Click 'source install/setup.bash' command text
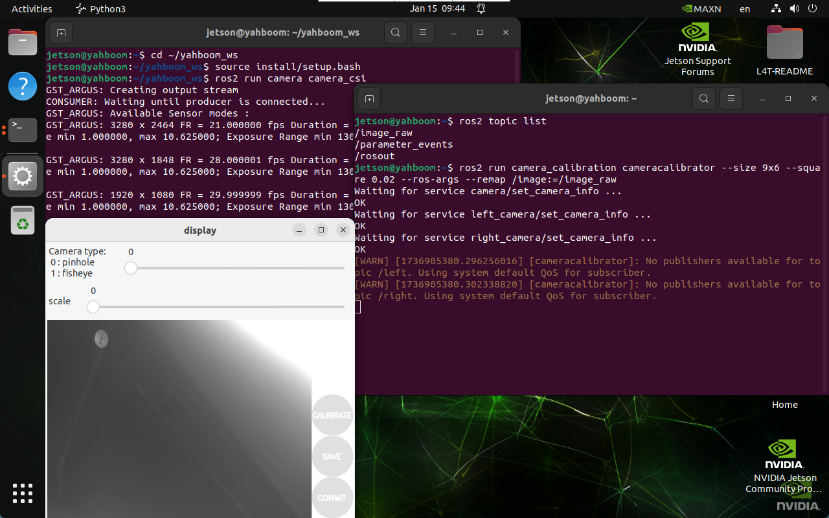The width and height of the screenshot is (829, 518). pos(288,67)
